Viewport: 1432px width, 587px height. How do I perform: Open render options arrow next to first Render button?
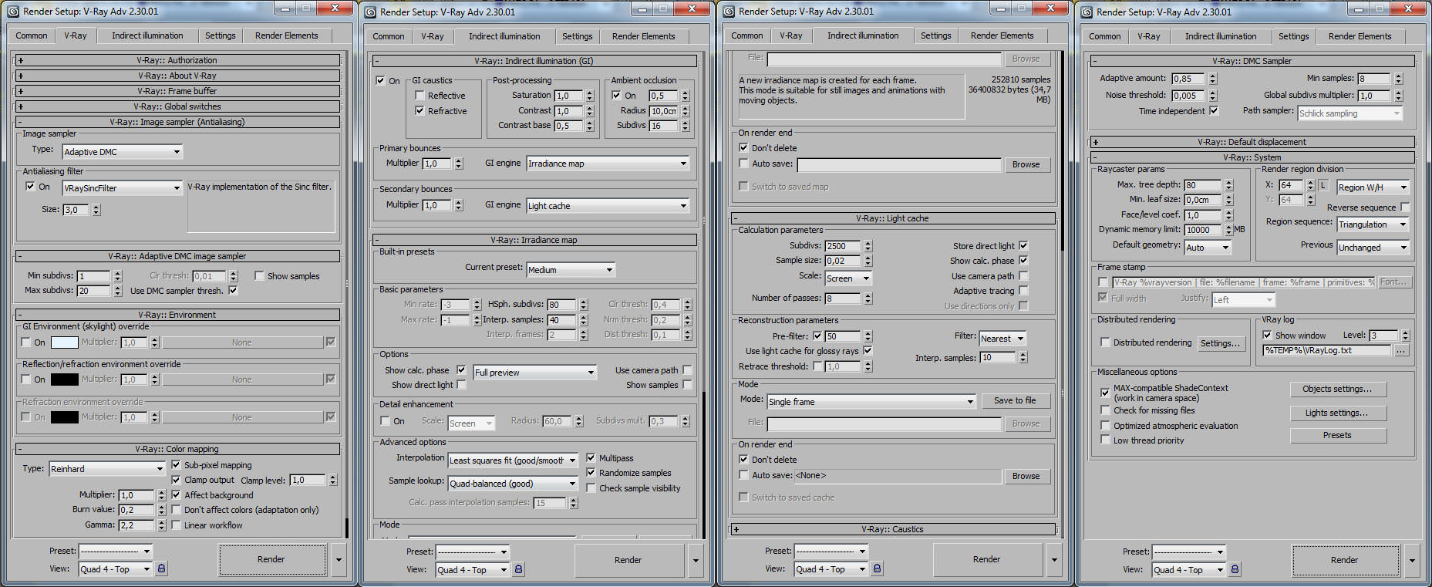pyautogui.click(x=339, y=560)
